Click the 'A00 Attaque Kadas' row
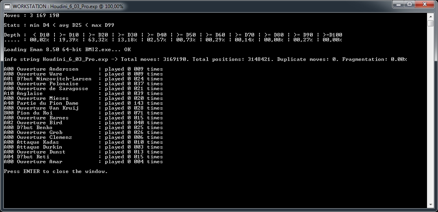This screenshot has height=212, width=438. click(x=83, y=142)
